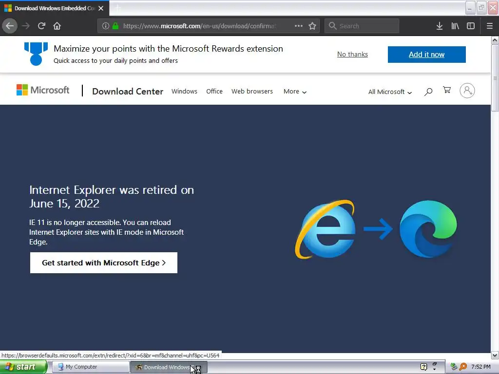Viewport: 499px width, 374px height.
Task: Click the taskbar help question icon
Action: 423,367
